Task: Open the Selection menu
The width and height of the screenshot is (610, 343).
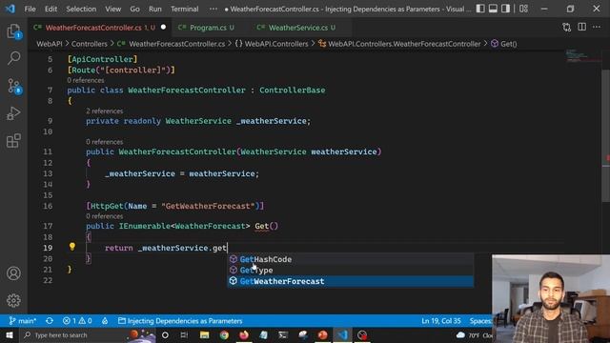Action: [x=81, y=9]
